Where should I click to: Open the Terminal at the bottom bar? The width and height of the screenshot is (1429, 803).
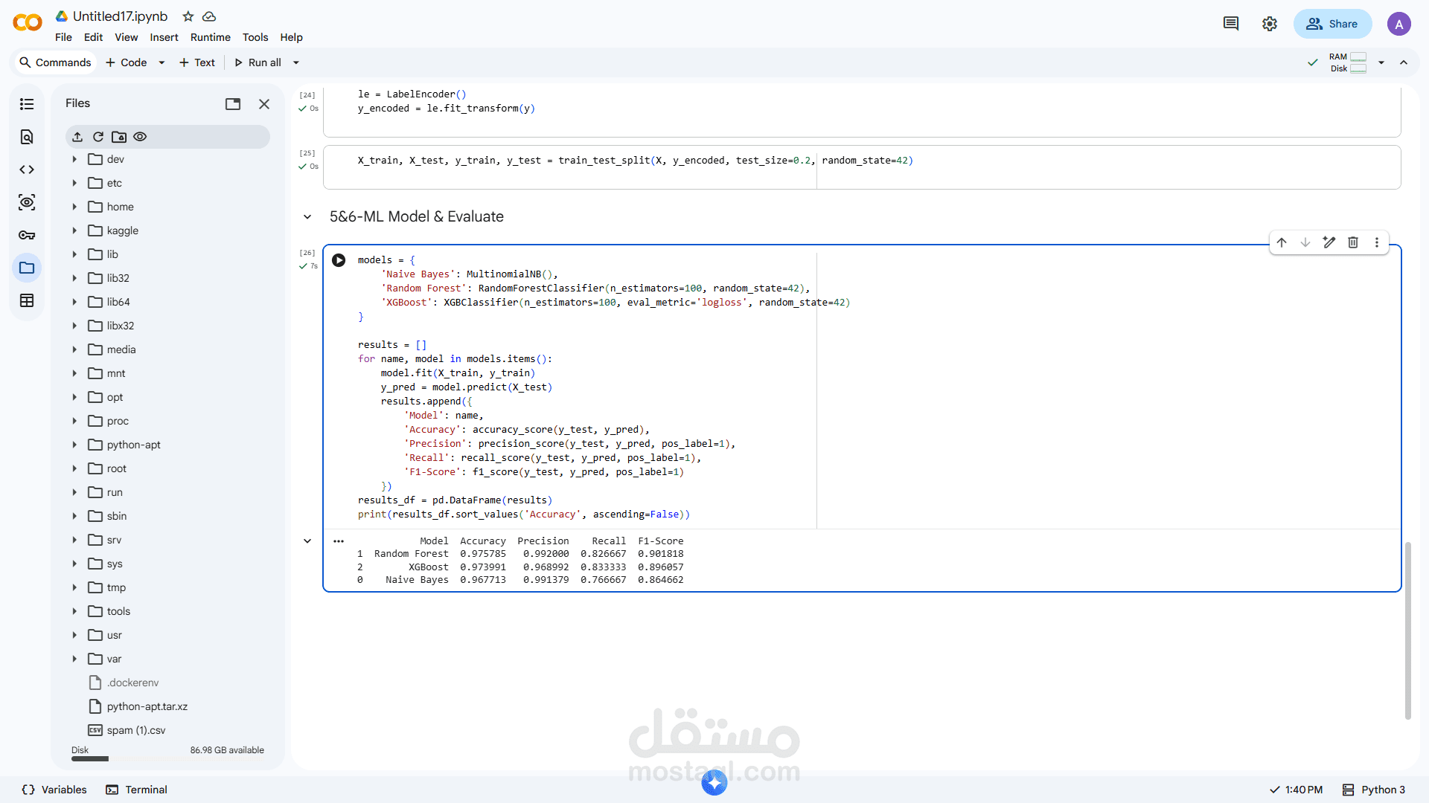coord(137,790)
